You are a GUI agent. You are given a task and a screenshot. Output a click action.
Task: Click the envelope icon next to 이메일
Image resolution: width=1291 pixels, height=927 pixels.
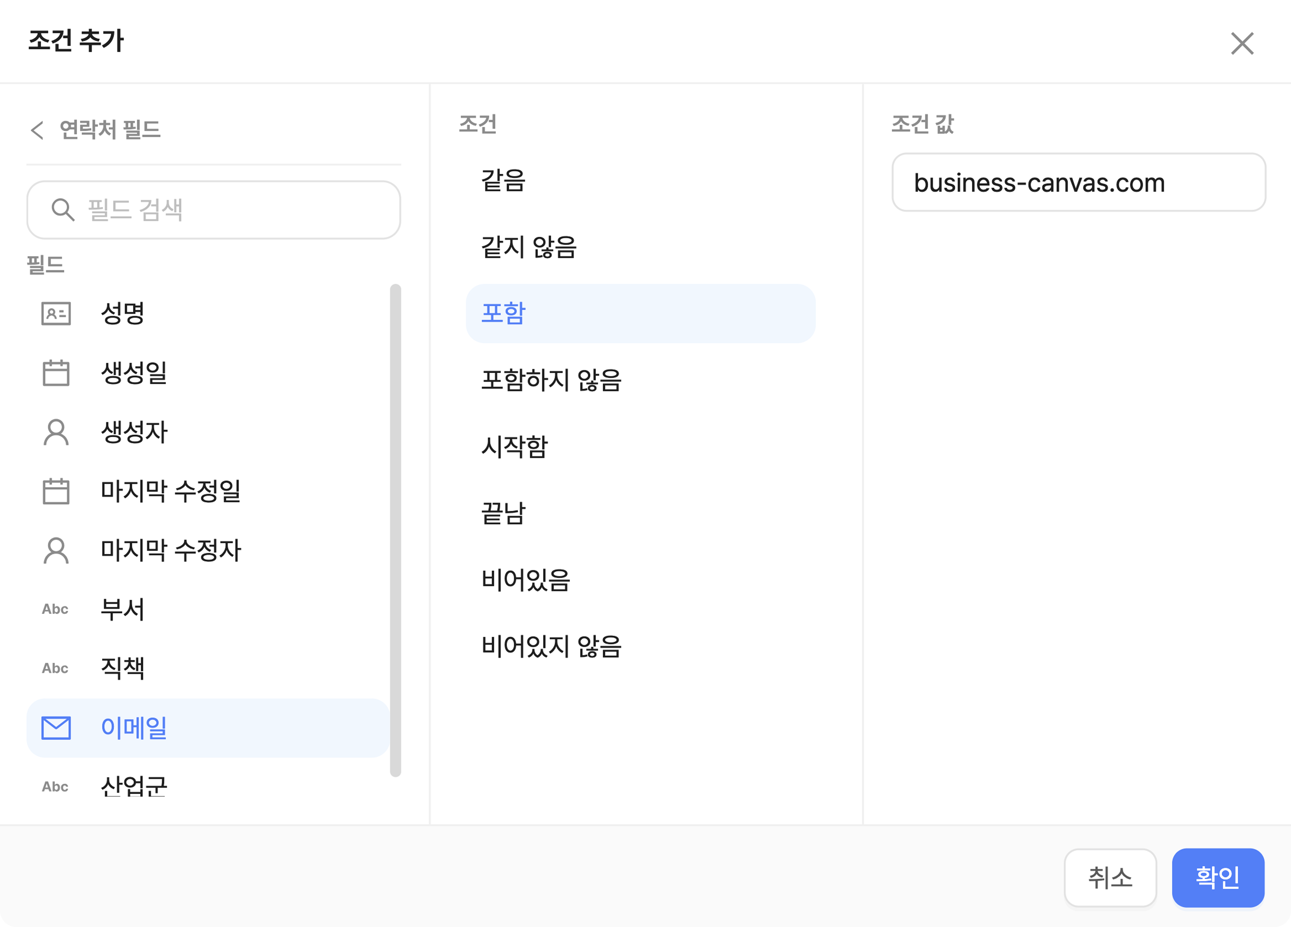coord(56,728)
